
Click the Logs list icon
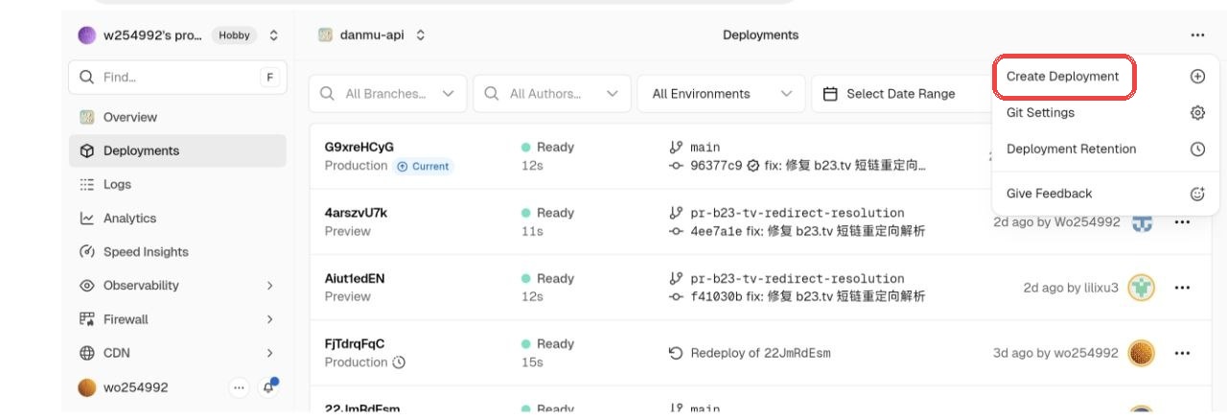(87, 184)
